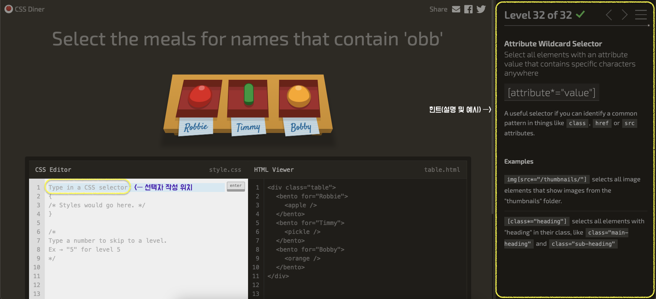Viewport: 656px width, 299px height.
Task: Click the <apple /> markup line
Action: point(301,205)
